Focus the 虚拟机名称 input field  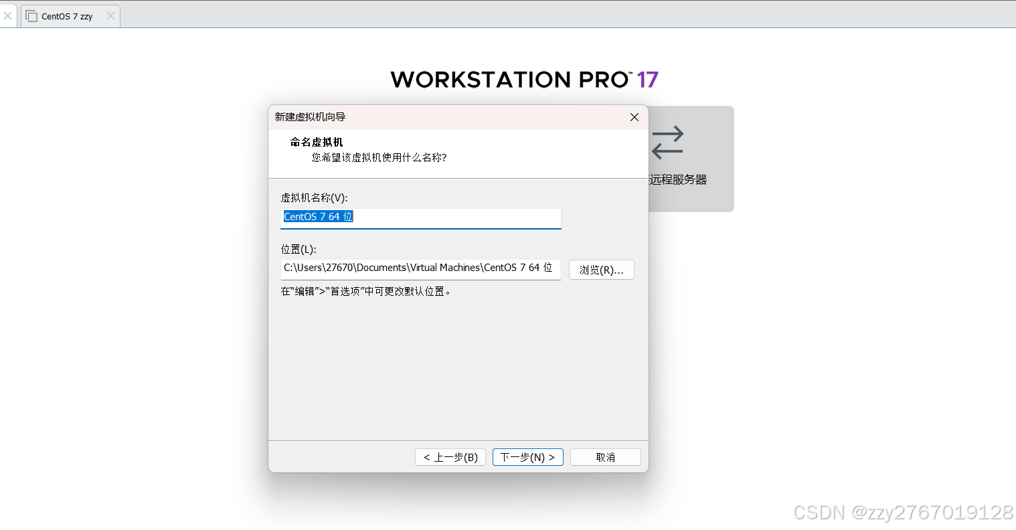[420, 217]
